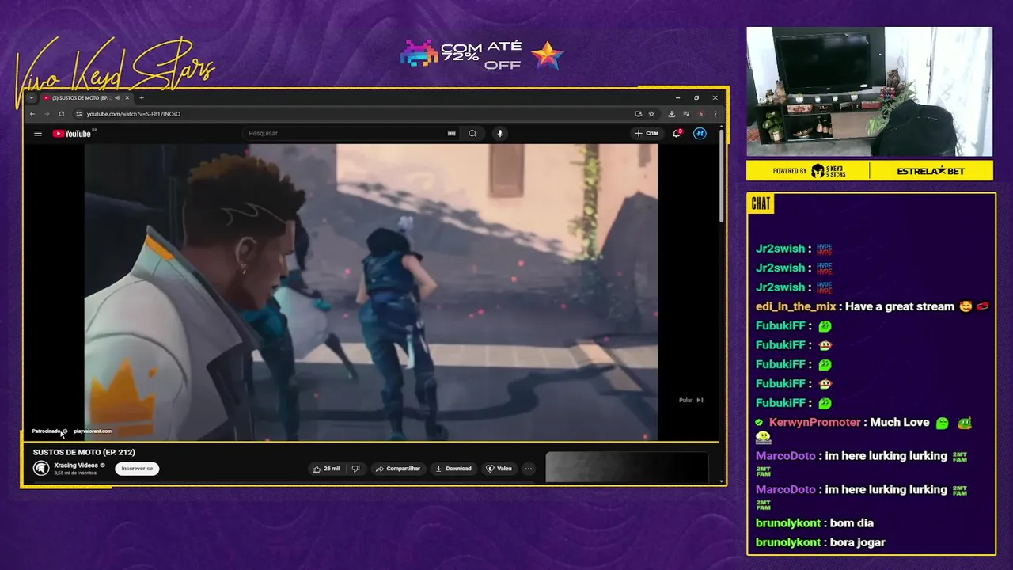This screenshot has width=1013, height=570.
Task: Click the YouTube search magnifier button
Action: pos(472,133)
